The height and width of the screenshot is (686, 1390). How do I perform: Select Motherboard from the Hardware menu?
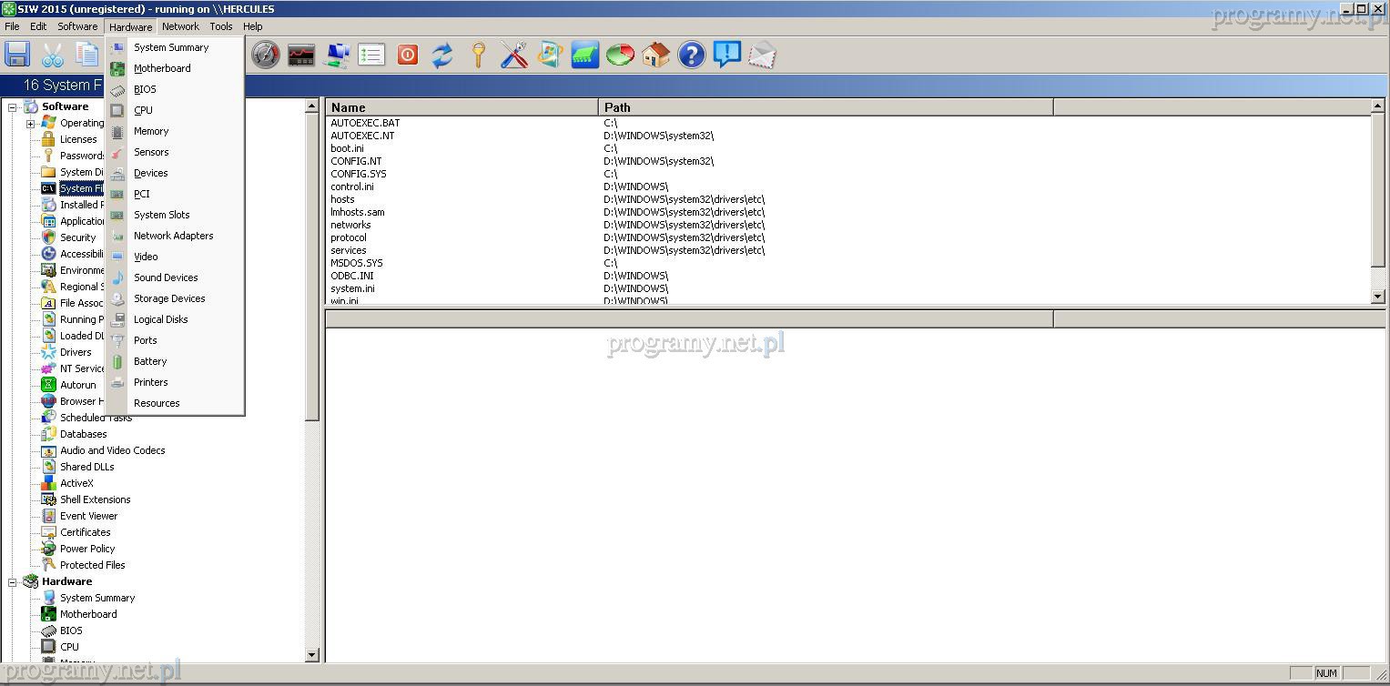tap(162, 68)
